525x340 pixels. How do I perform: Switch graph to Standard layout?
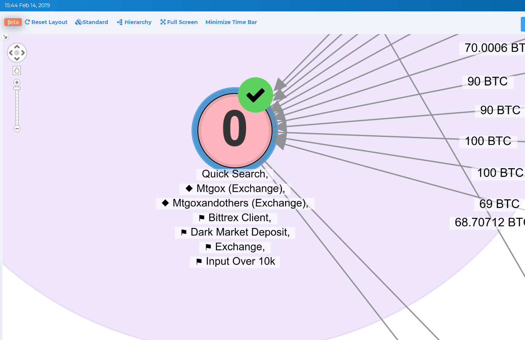pos(91,22)
